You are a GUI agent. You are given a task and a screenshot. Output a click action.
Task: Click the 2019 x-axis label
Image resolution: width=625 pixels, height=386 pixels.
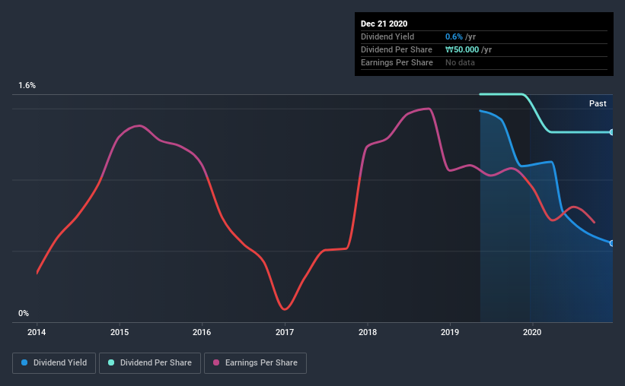(x=450, y=332)
